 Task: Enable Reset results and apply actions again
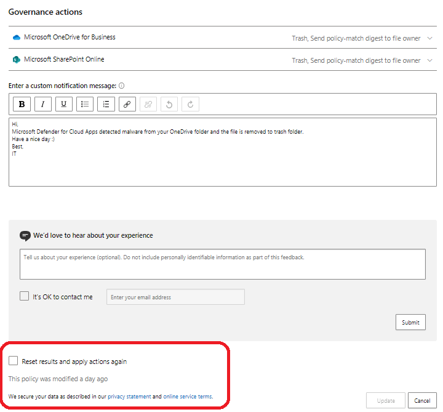[x=14, y=361]
